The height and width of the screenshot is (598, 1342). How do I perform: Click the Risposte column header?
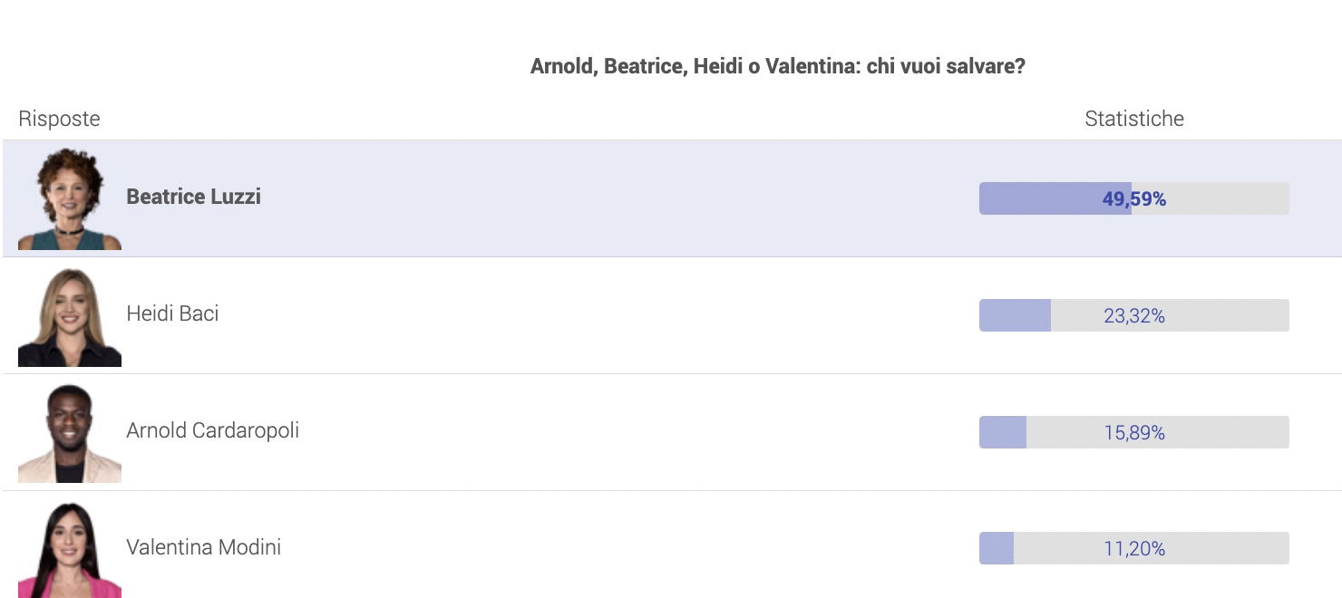pos(59,119)
